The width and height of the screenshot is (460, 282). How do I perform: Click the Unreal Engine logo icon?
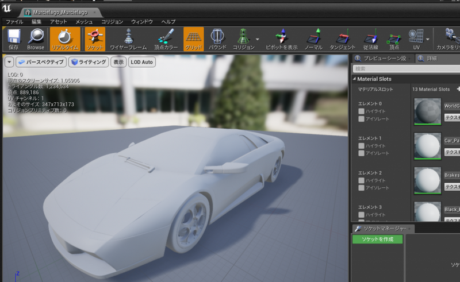tap(6, 8)
